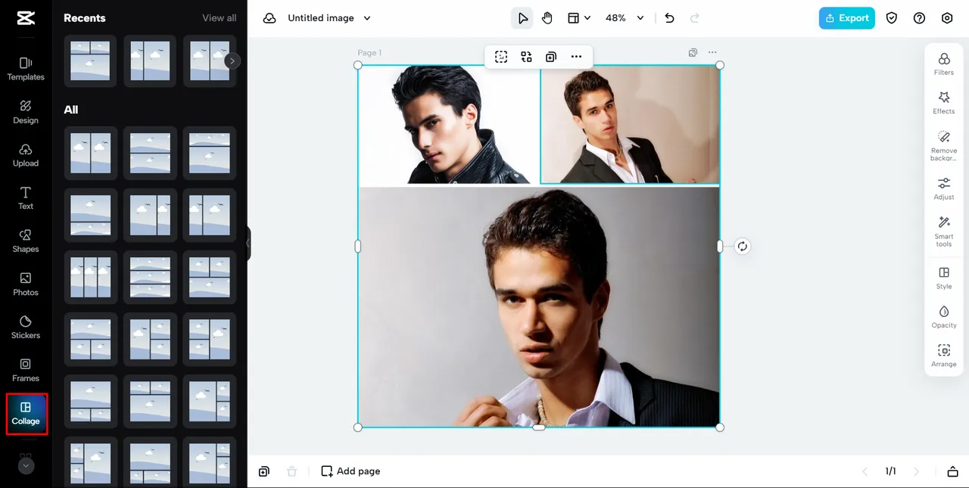Click the Export button
Screen dimensions: 969x488
point(846,18)
